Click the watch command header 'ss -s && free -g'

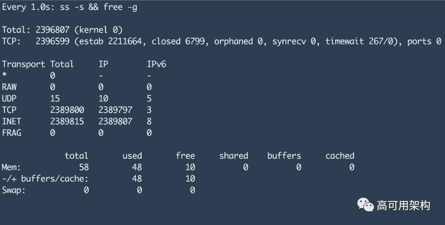coord(99,7)
